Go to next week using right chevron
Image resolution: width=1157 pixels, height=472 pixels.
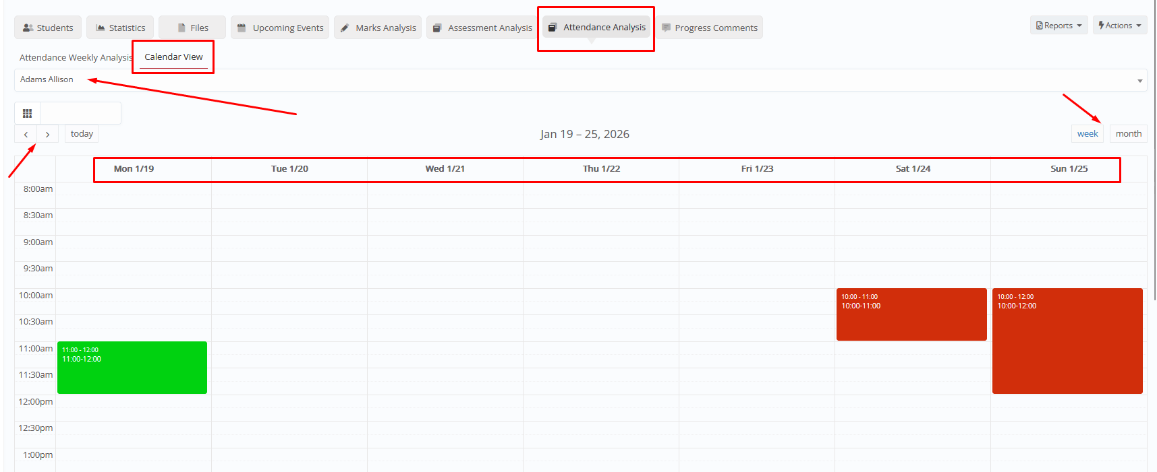[x=47, y=134]
